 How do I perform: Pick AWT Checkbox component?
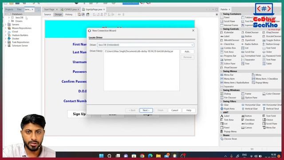click(x=248, y=120)
